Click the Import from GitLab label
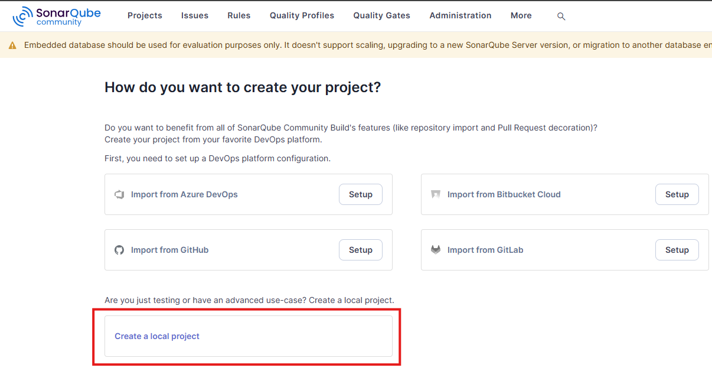 coord(485,250)
